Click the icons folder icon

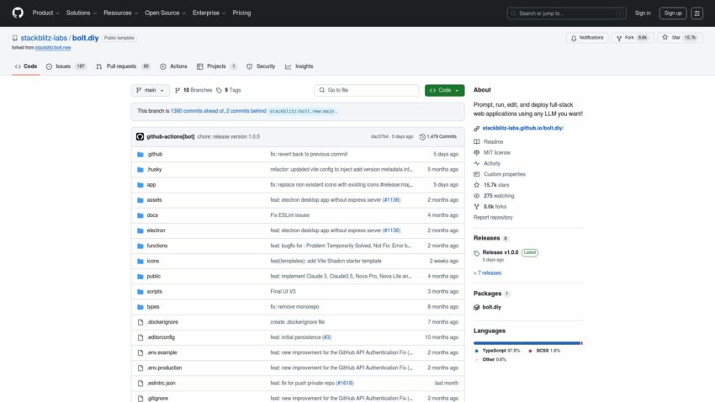click(x=140, y=262)
